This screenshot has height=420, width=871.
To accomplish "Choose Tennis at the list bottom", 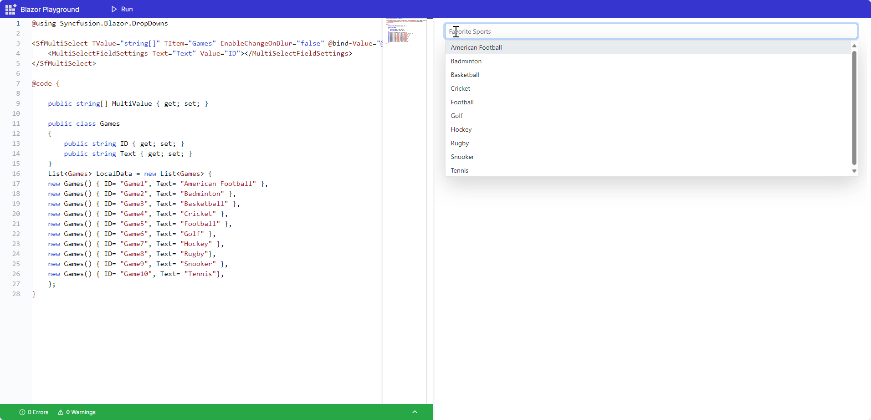I will tap(459, 170).
